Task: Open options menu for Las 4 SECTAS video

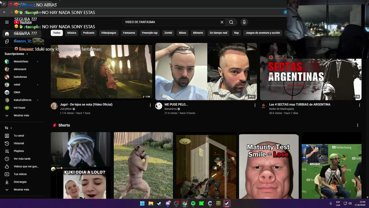Action: click(359, 105)
